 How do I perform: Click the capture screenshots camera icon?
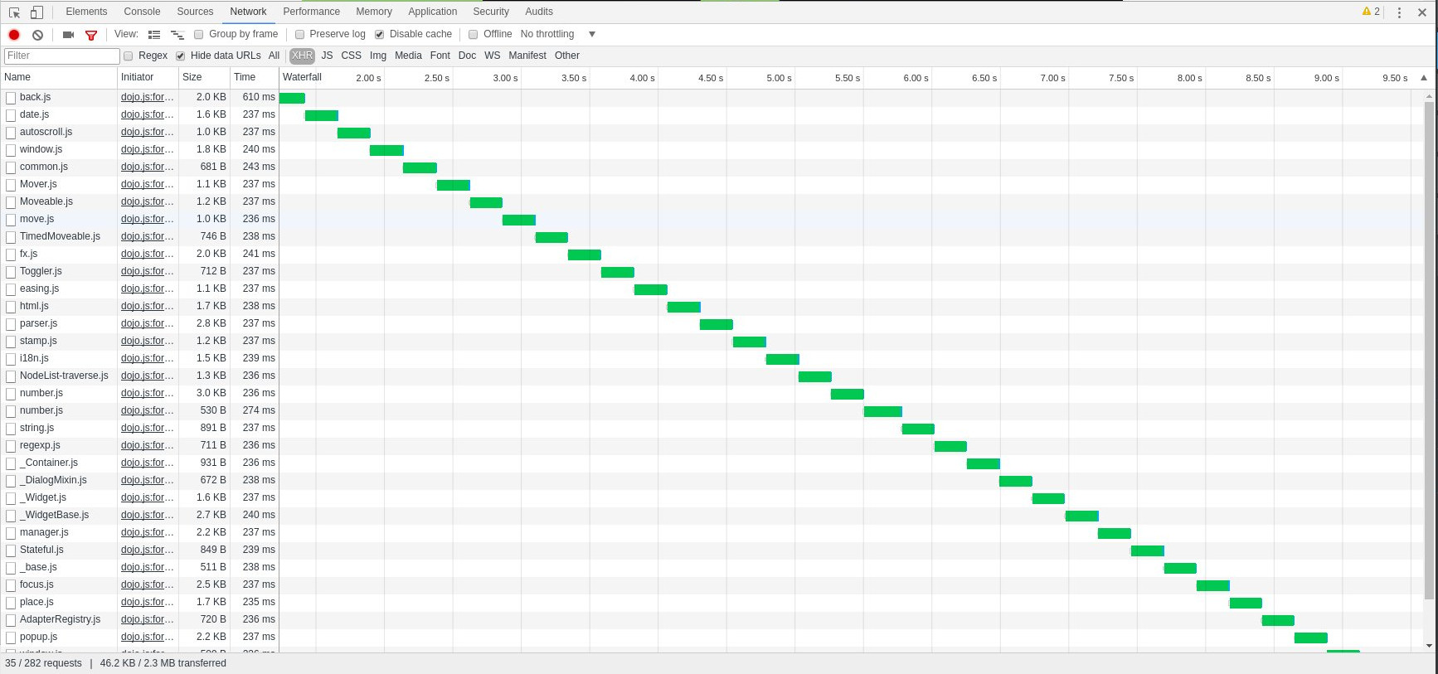[x=68, y=35]
